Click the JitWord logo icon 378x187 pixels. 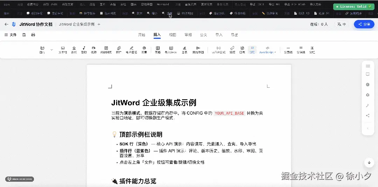coord(14,24)
